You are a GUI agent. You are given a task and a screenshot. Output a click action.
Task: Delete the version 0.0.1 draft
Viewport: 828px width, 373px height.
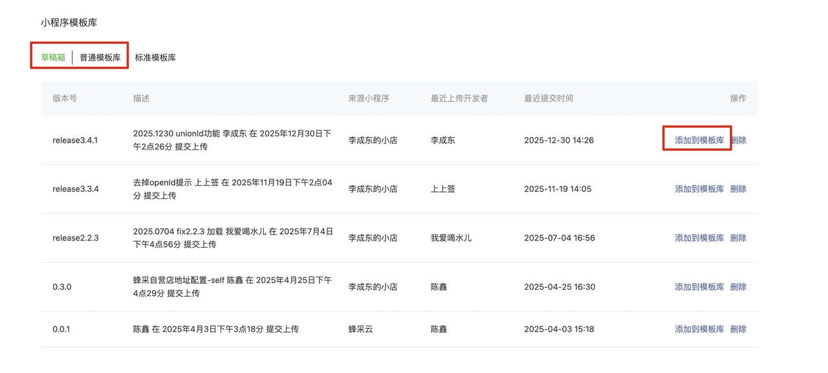[x=738, y=329]
